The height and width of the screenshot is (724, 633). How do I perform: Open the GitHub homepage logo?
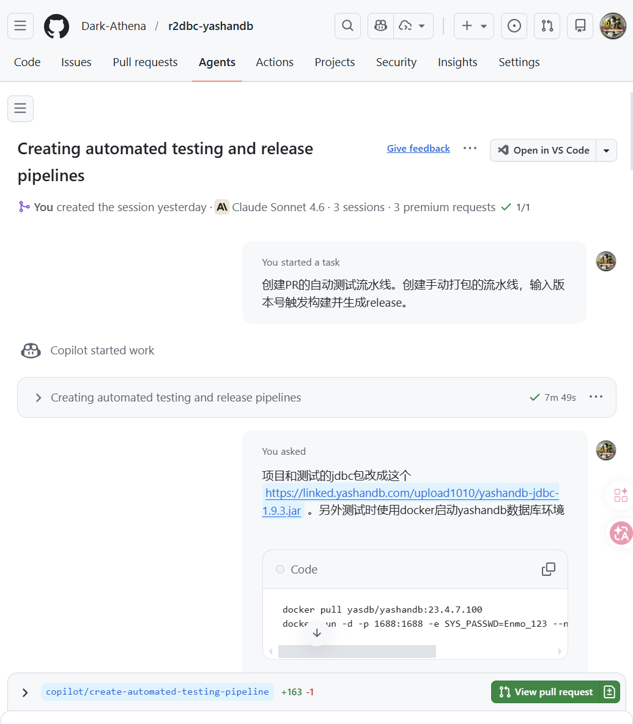point(56,26)
